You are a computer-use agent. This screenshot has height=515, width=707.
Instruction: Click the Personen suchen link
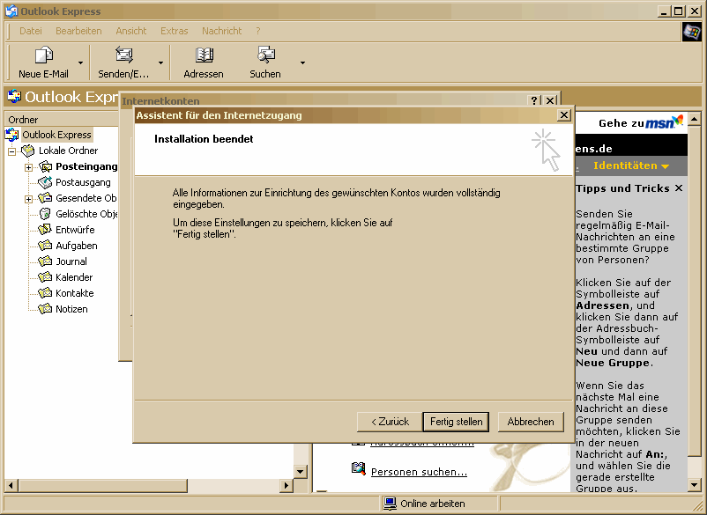[x=419, y=472]
